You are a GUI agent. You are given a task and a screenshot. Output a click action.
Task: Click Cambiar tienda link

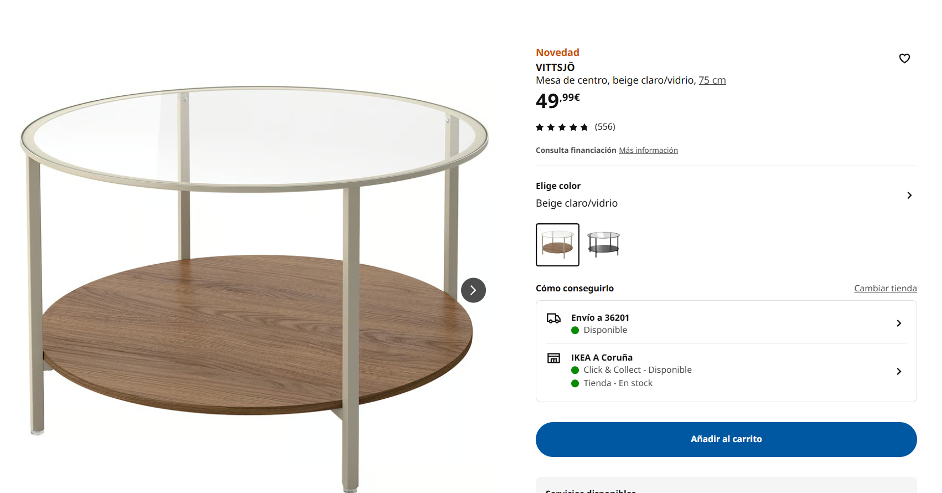pos(886,288)
